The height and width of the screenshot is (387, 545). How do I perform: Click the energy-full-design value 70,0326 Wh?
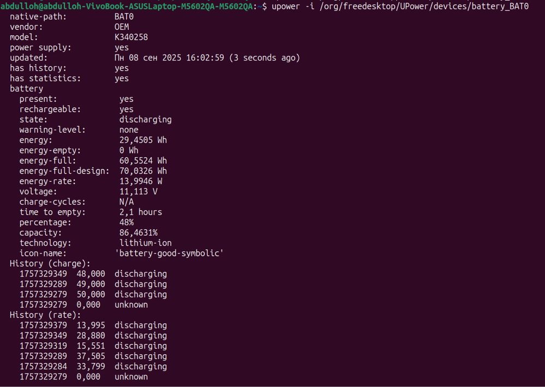(x=143, y=171)
